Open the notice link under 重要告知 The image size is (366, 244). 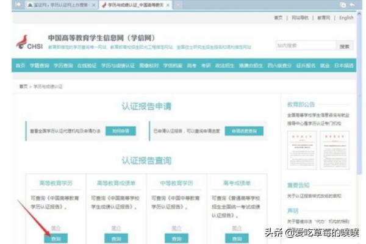[x=314, y=196]
